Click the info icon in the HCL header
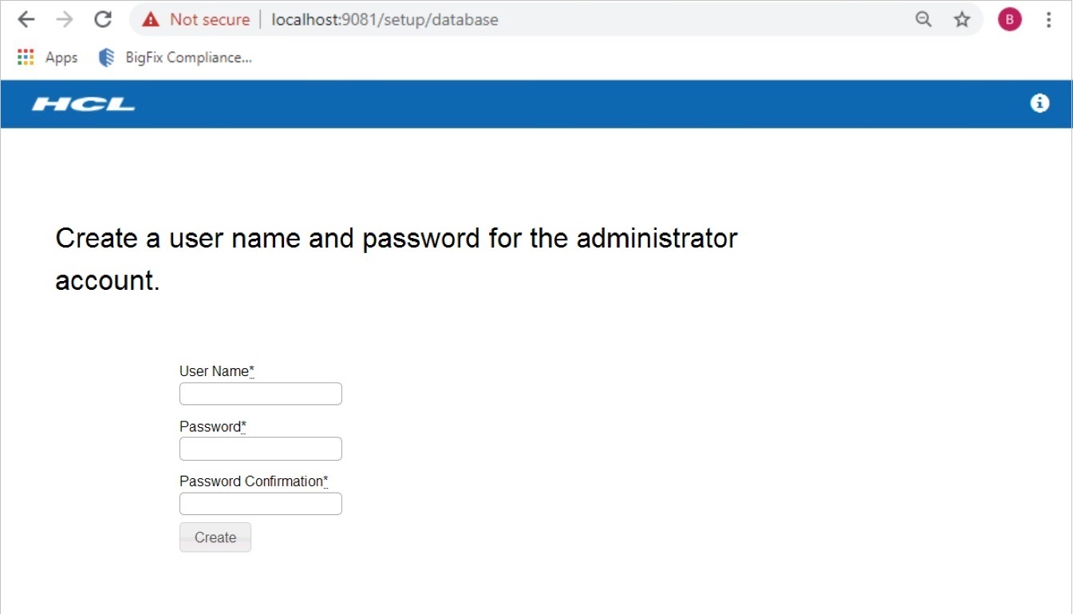The height and width of the screenshot is (614, 1073). (x=1039, y=103)
